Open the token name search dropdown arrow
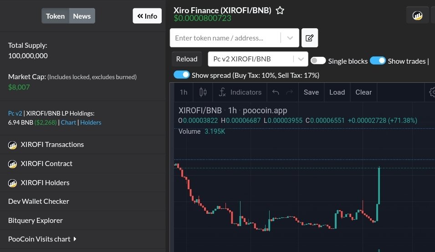The width and height of the screenshot is (435, 252). (x=290, y=38)
